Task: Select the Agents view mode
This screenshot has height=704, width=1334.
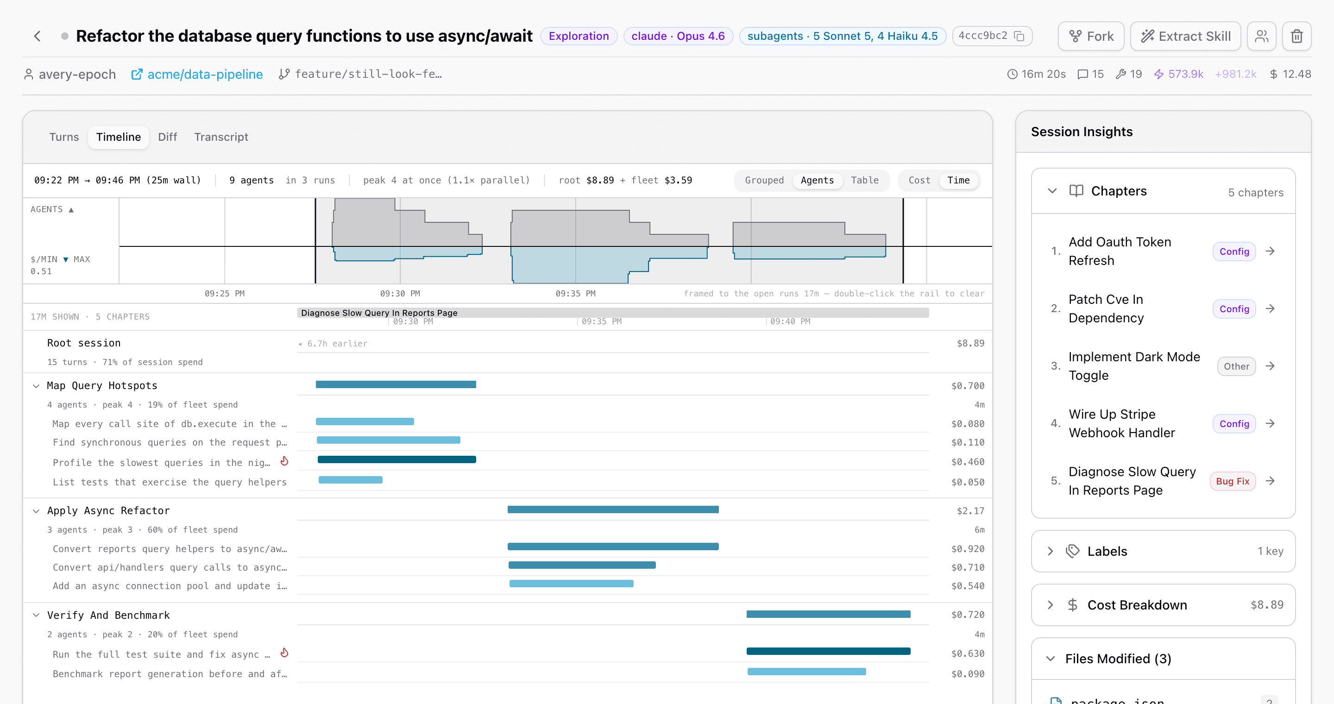Action: point(817,181)
